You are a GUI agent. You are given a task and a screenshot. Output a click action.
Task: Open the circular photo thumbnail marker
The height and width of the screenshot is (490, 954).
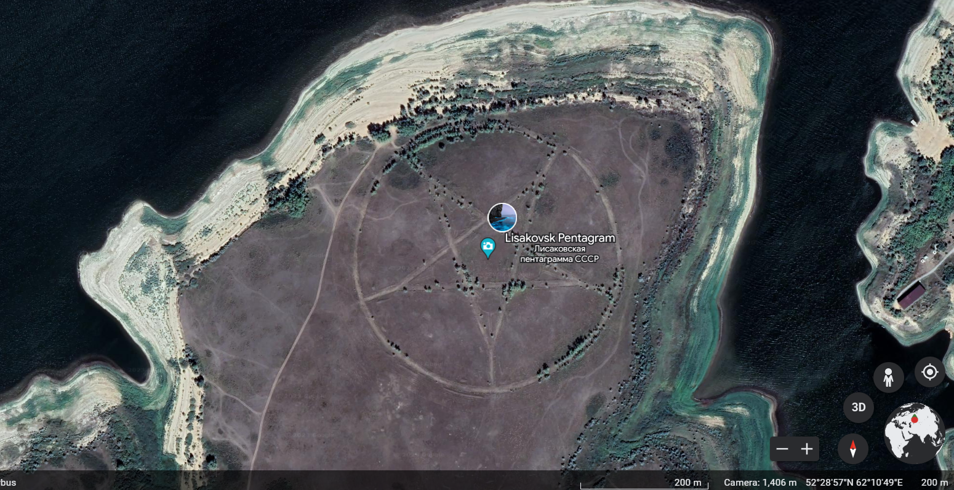pos(502,217)
